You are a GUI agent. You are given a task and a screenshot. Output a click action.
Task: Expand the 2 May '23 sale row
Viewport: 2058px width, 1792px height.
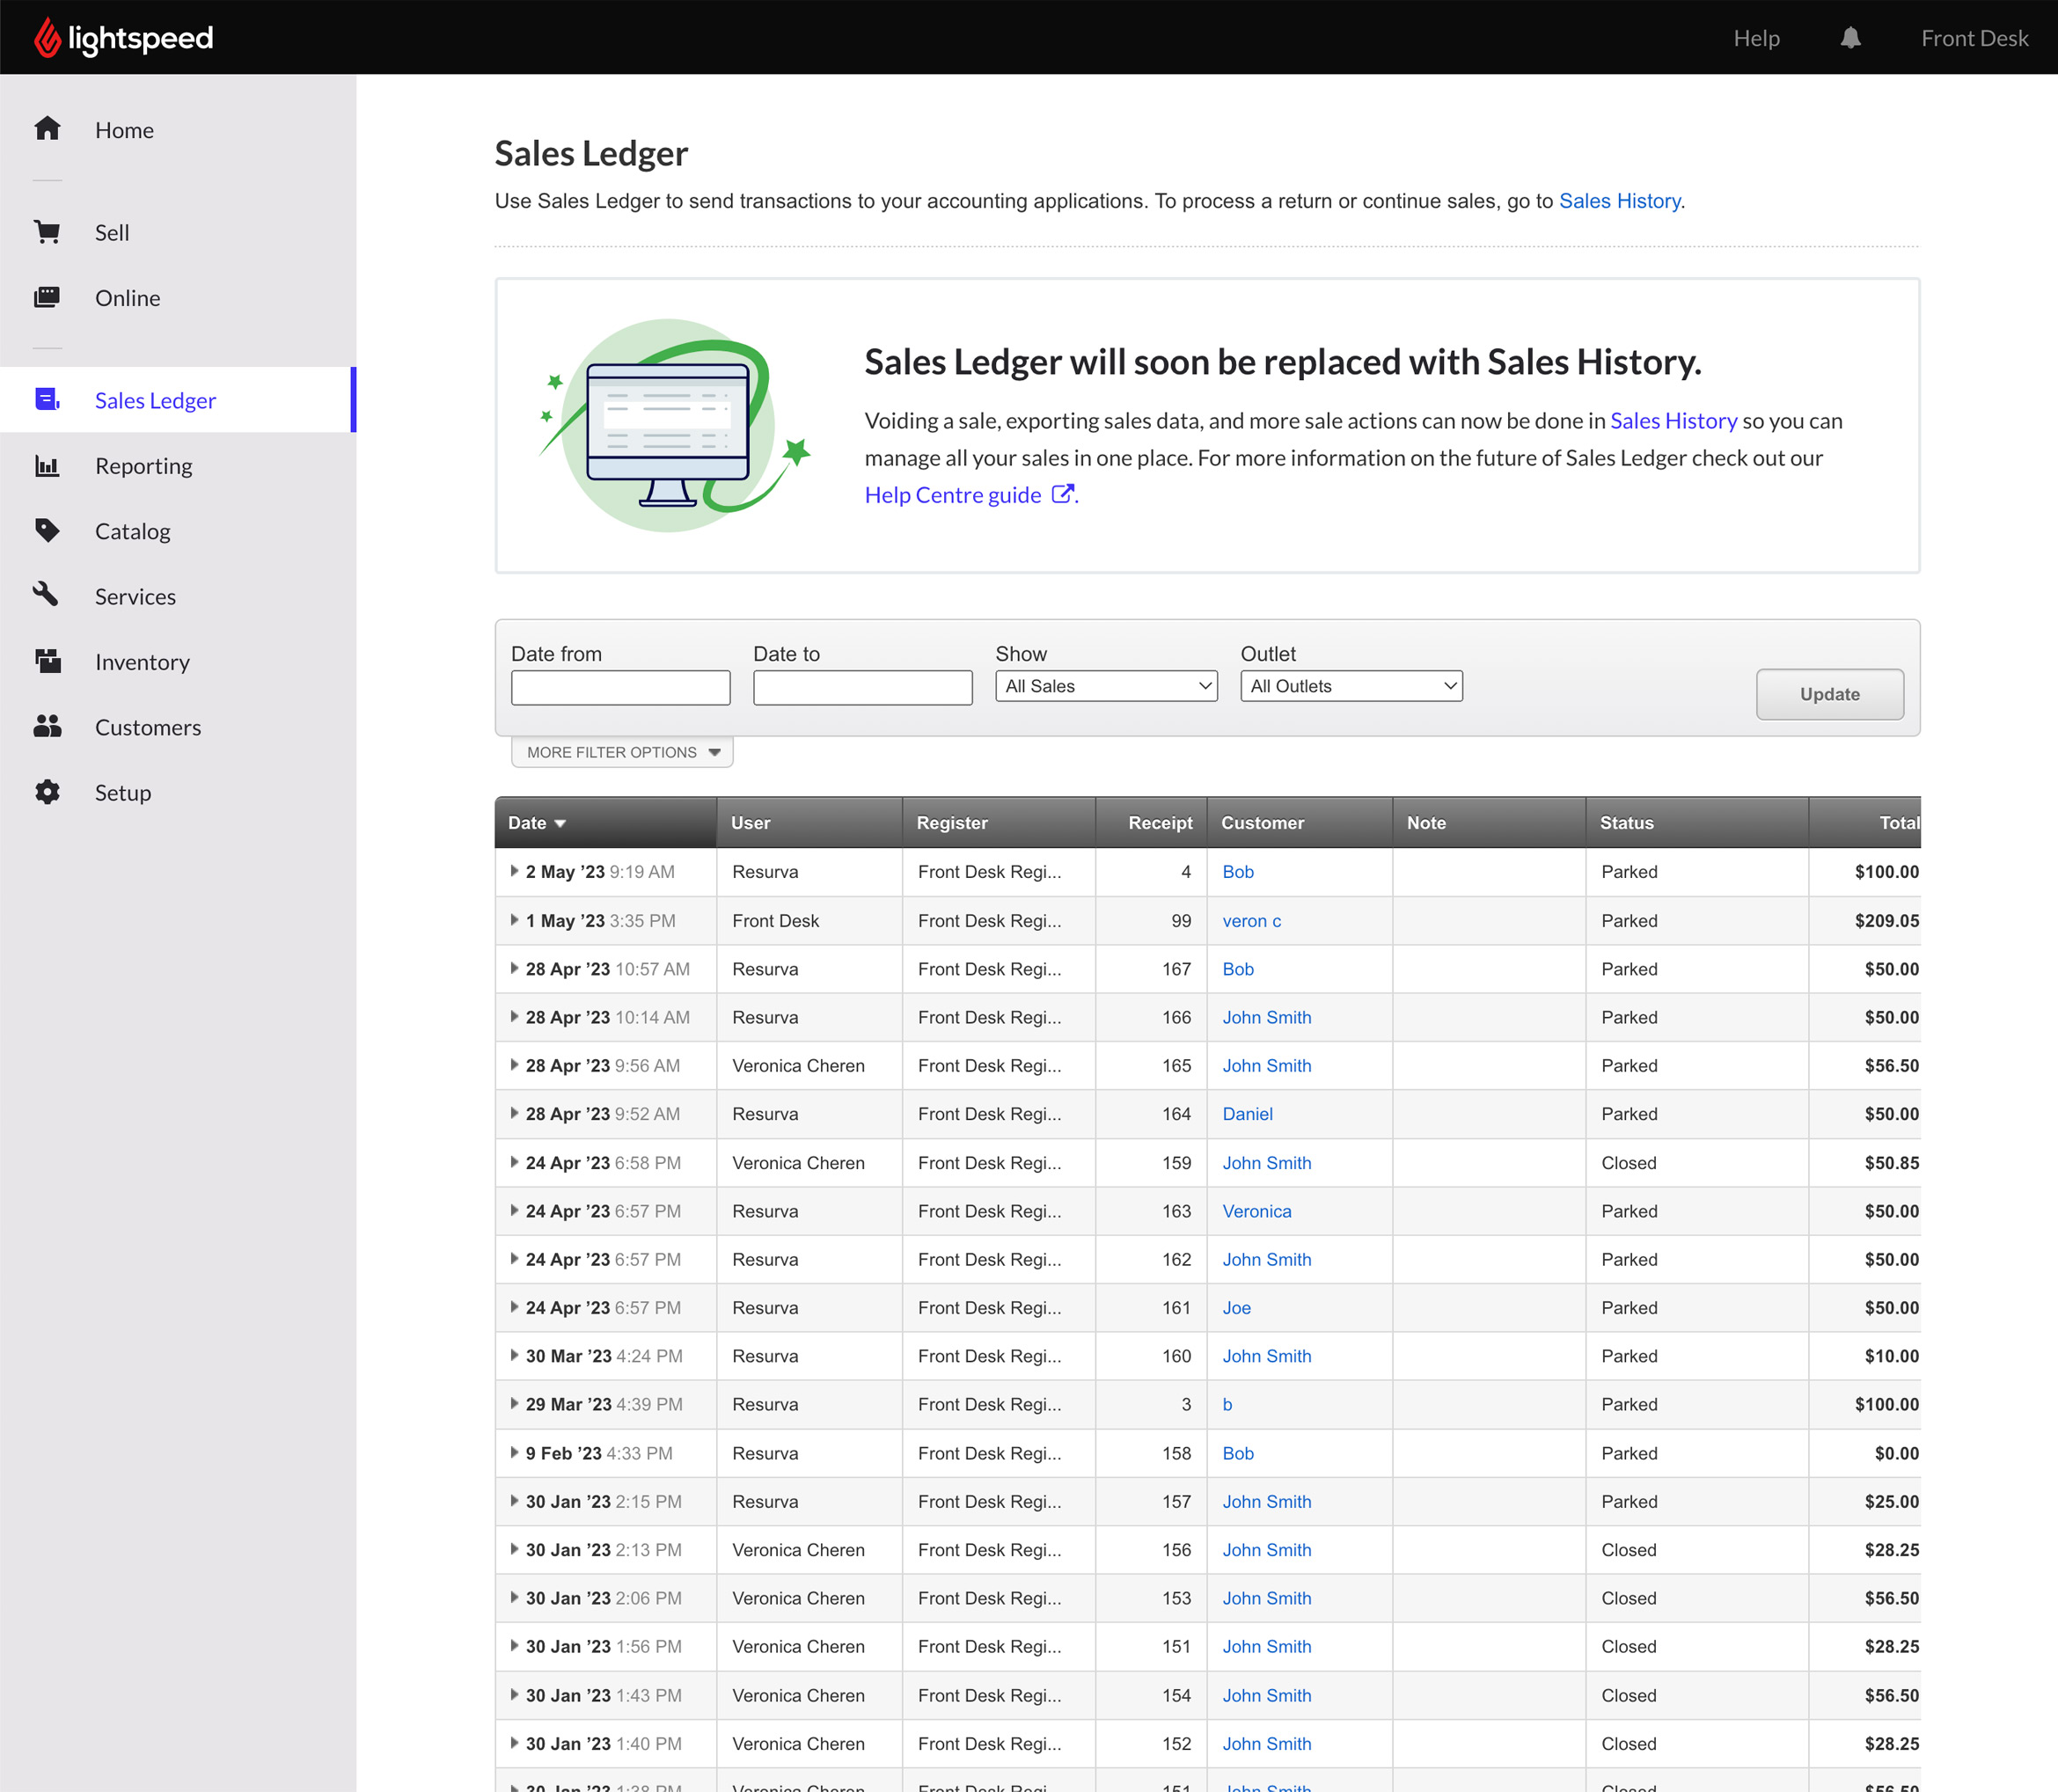514,871
